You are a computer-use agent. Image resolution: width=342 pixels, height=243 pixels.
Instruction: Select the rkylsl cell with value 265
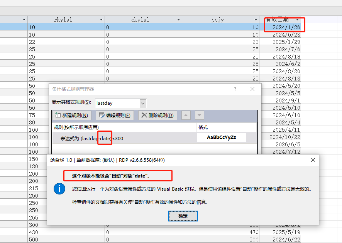(x=37, y=218)
